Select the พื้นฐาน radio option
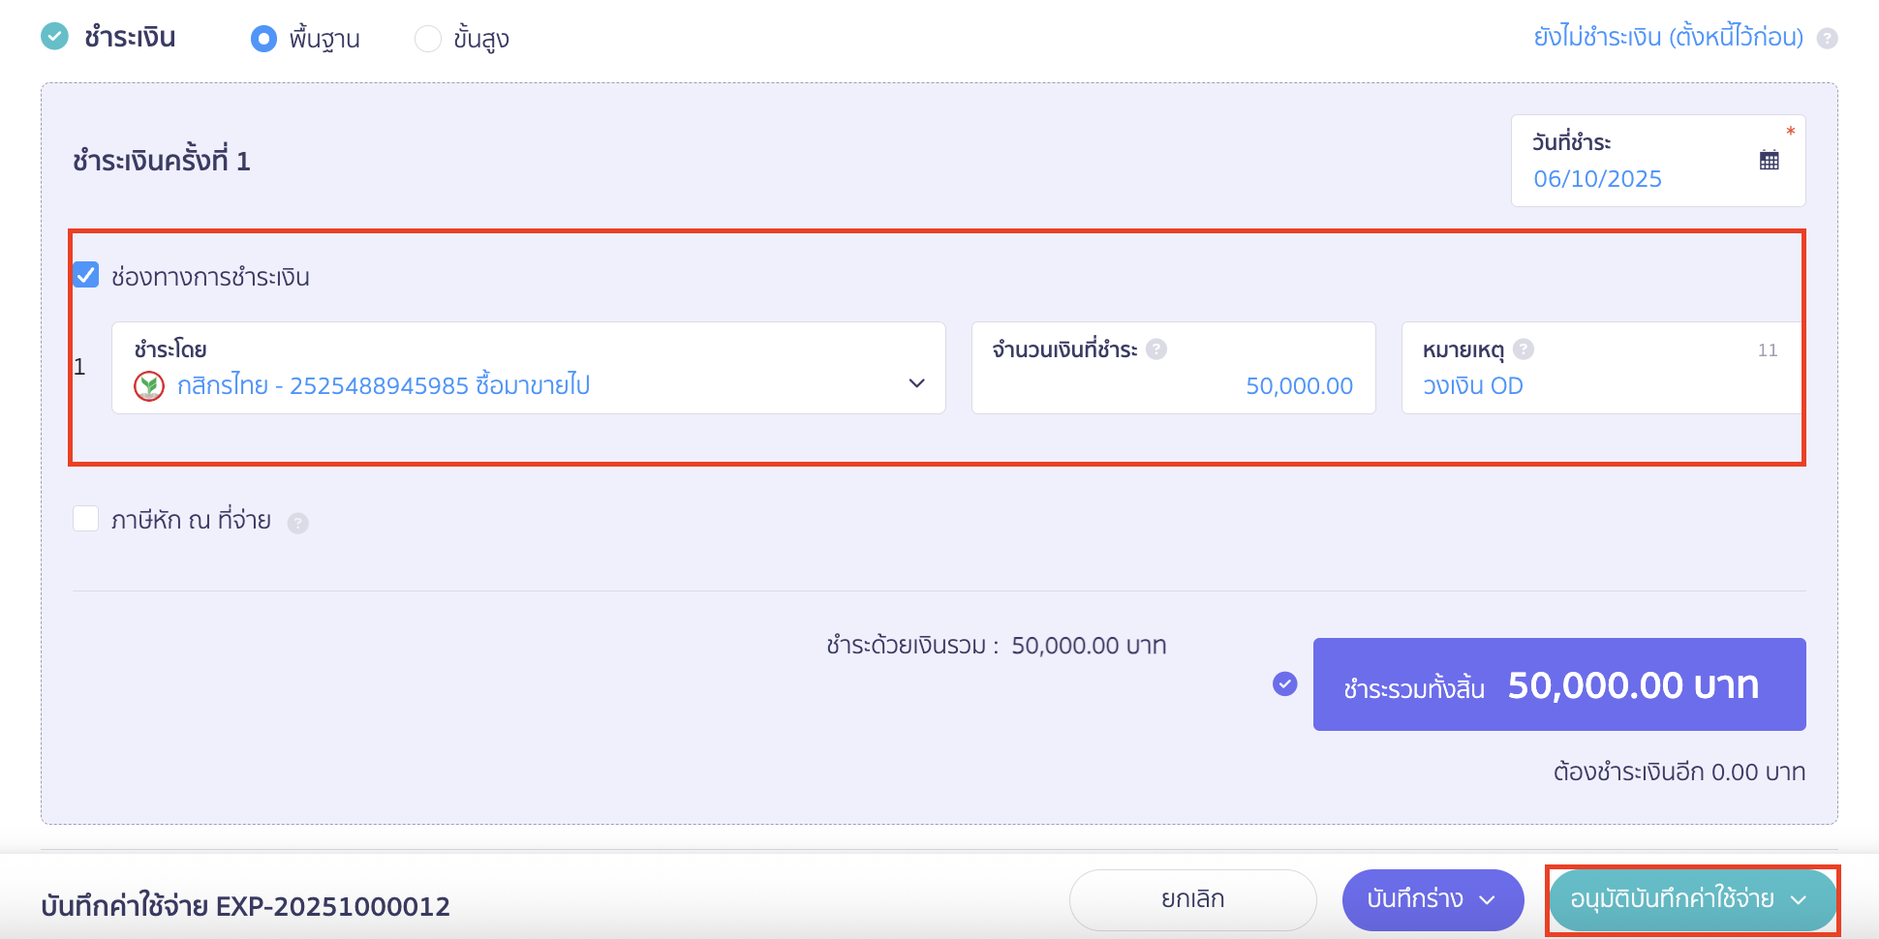Screen dimensions: 1879x939 [263, 38]
